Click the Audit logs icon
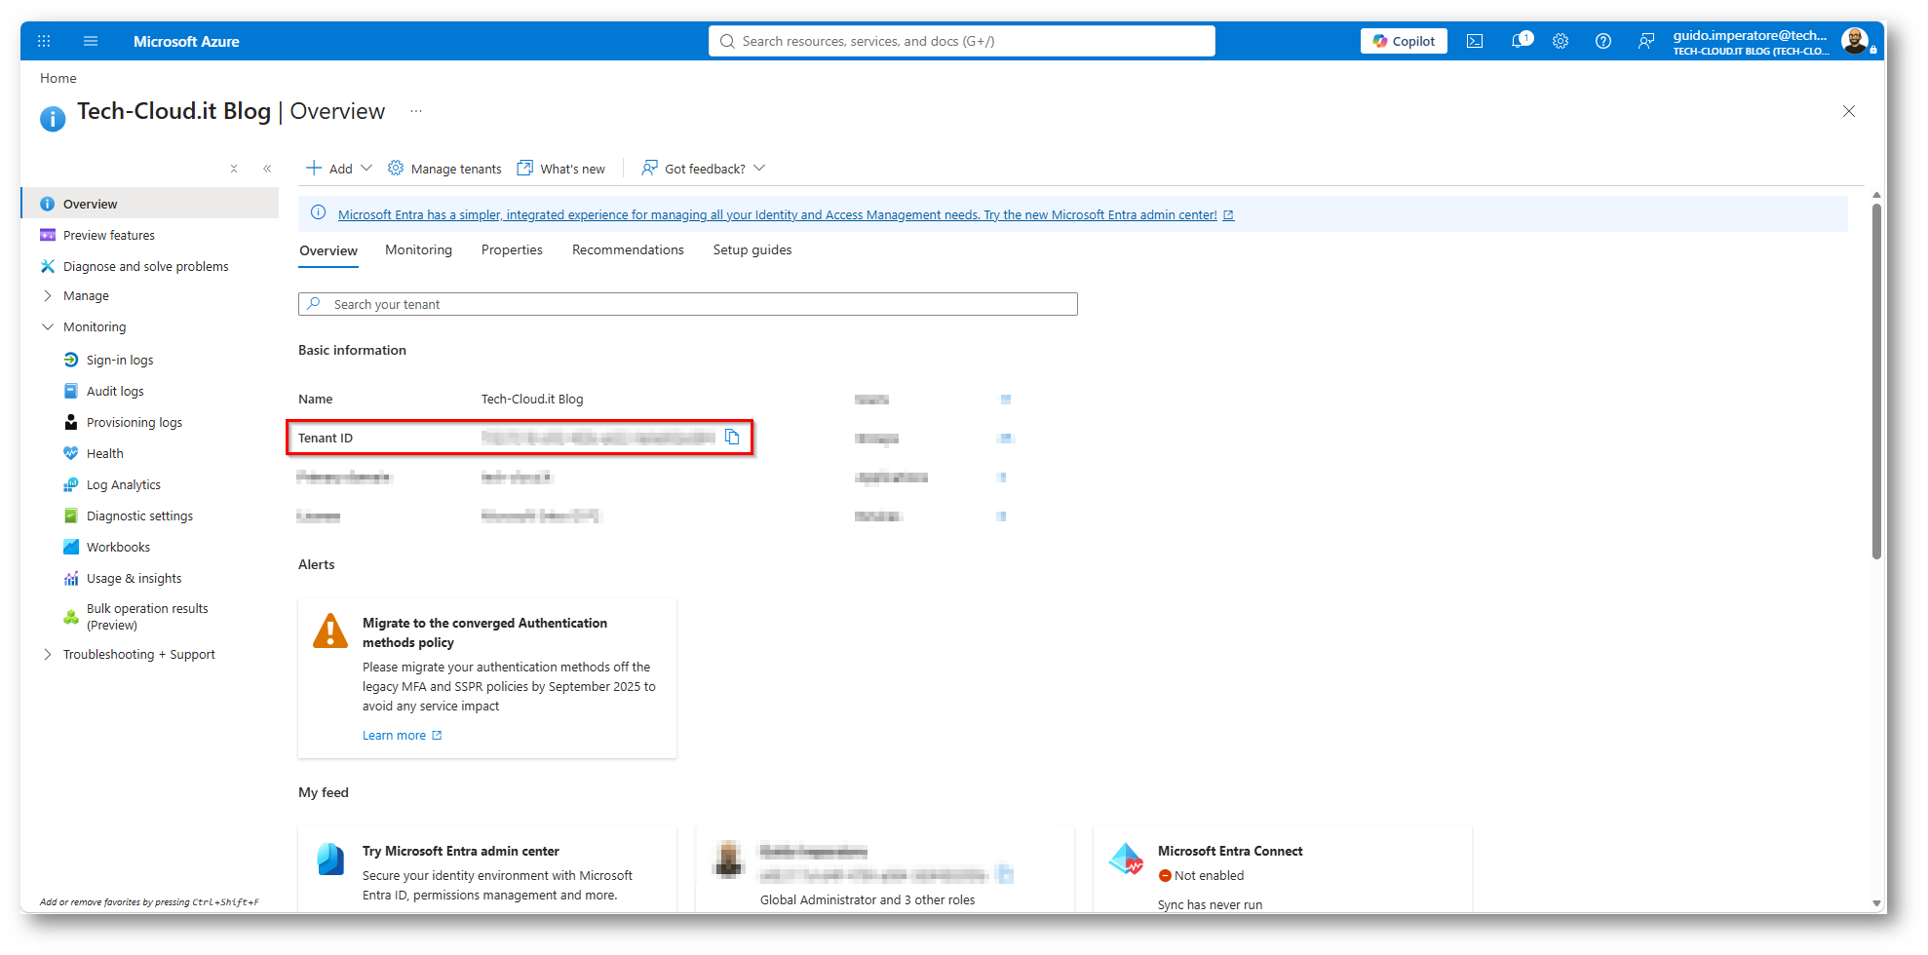This screenshot has width=1928, height=955. coord(71,392)
